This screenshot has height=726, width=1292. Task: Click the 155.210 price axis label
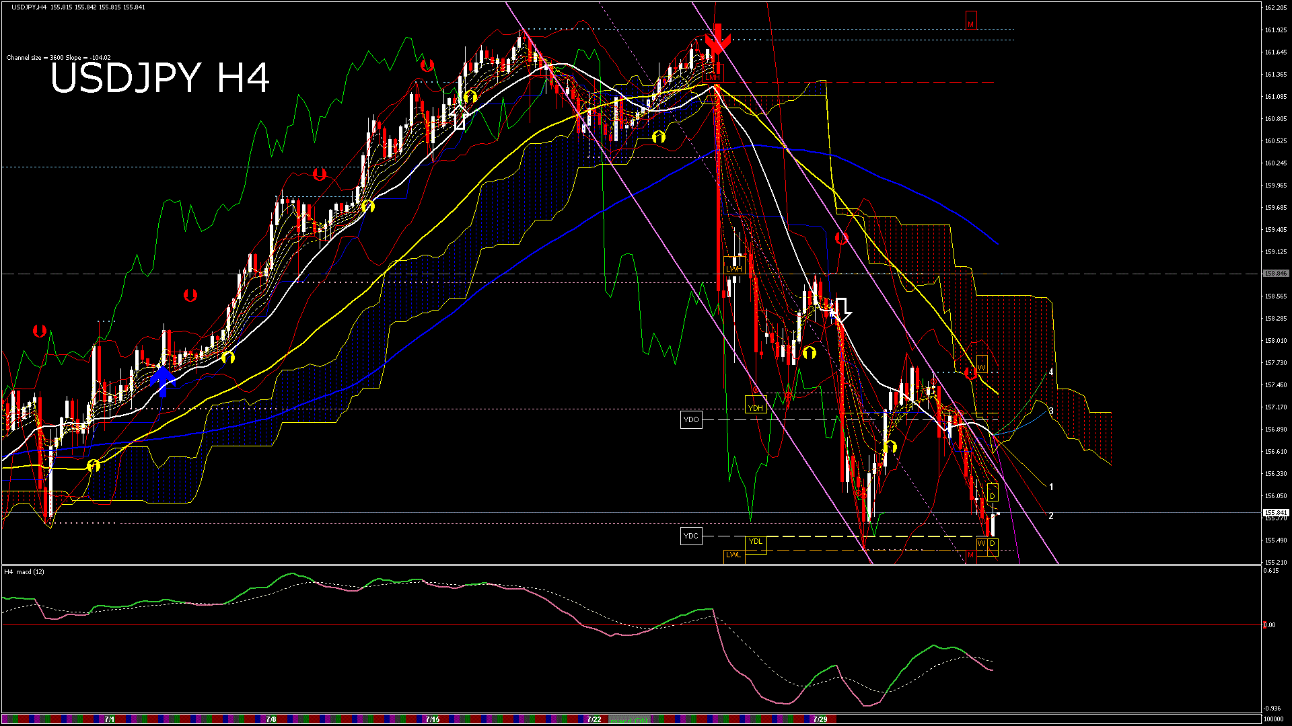tap(1276, 563)
